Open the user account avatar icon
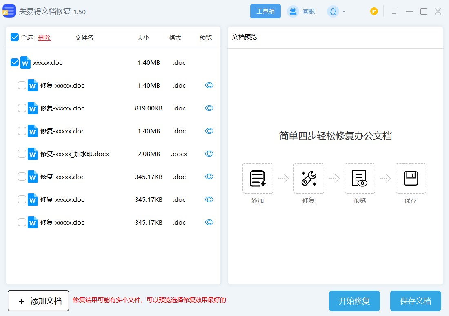 333,11
